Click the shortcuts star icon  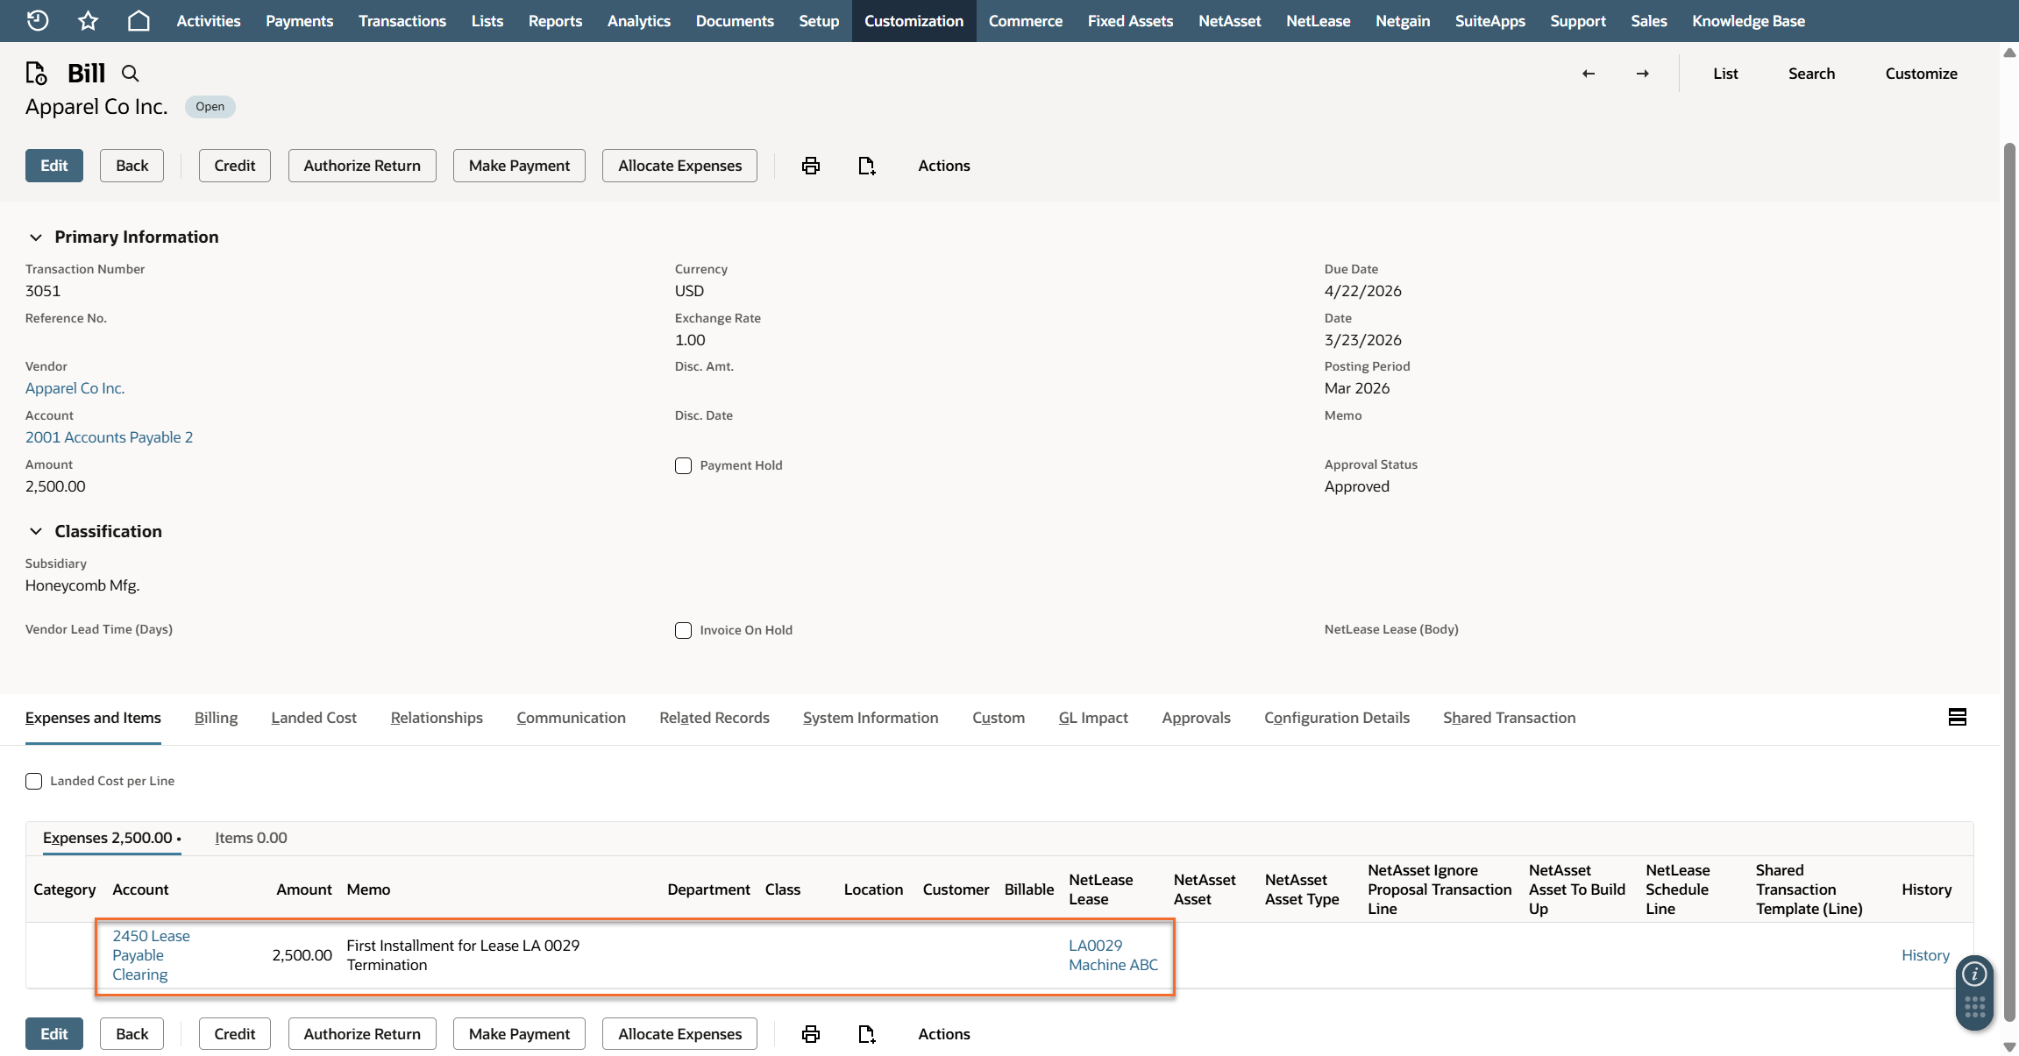88,20
